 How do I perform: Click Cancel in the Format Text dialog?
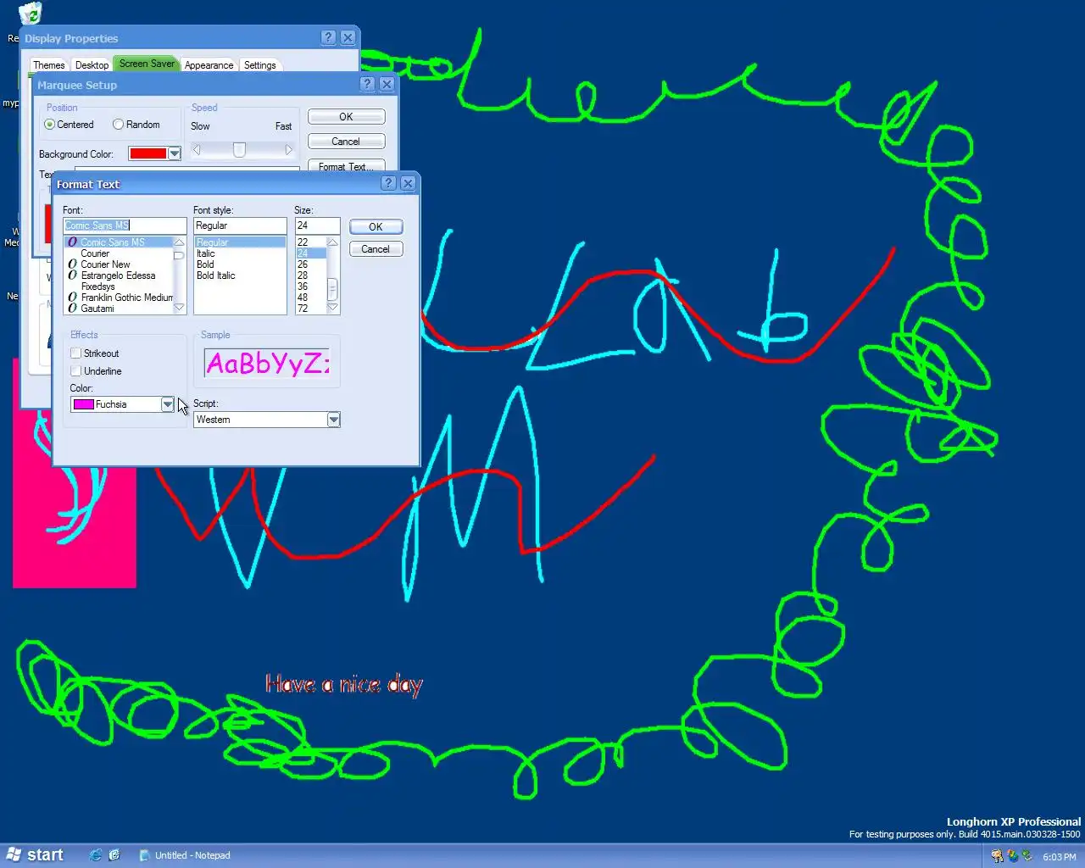(x=376, y=249)
